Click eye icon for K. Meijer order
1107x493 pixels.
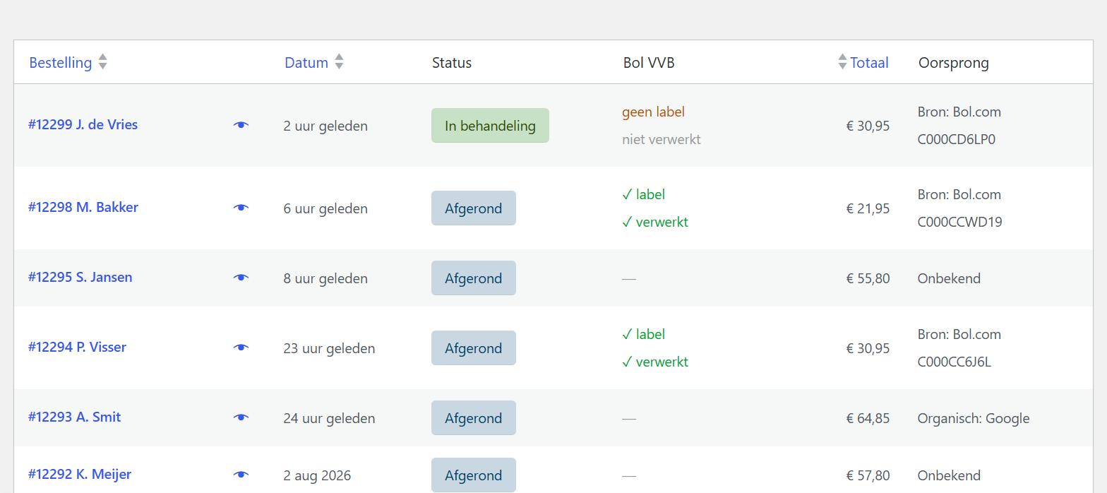pyautogui.click(x=241, y=475)
